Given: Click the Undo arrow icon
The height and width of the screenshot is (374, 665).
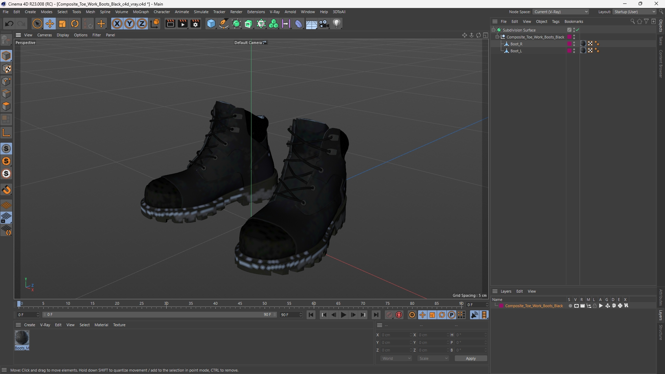Looking at the screenshot, I should pyautogui.click(x=9, y=24).
